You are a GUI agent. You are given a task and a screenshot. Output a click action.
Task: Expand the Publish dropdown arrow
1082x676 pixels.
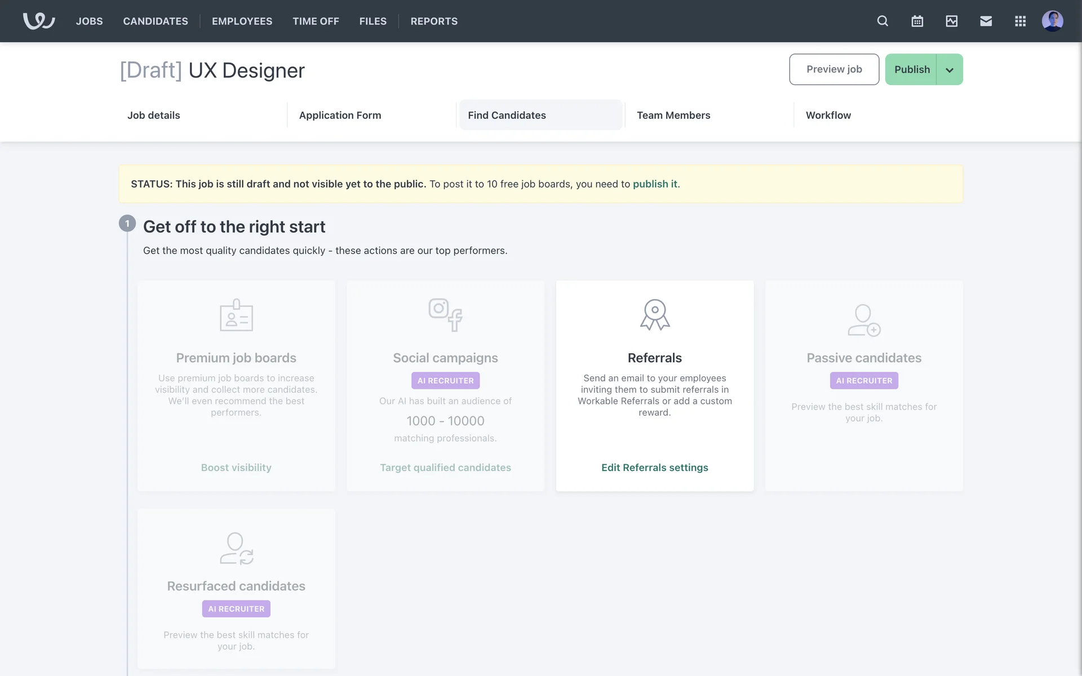coord(950,70)
